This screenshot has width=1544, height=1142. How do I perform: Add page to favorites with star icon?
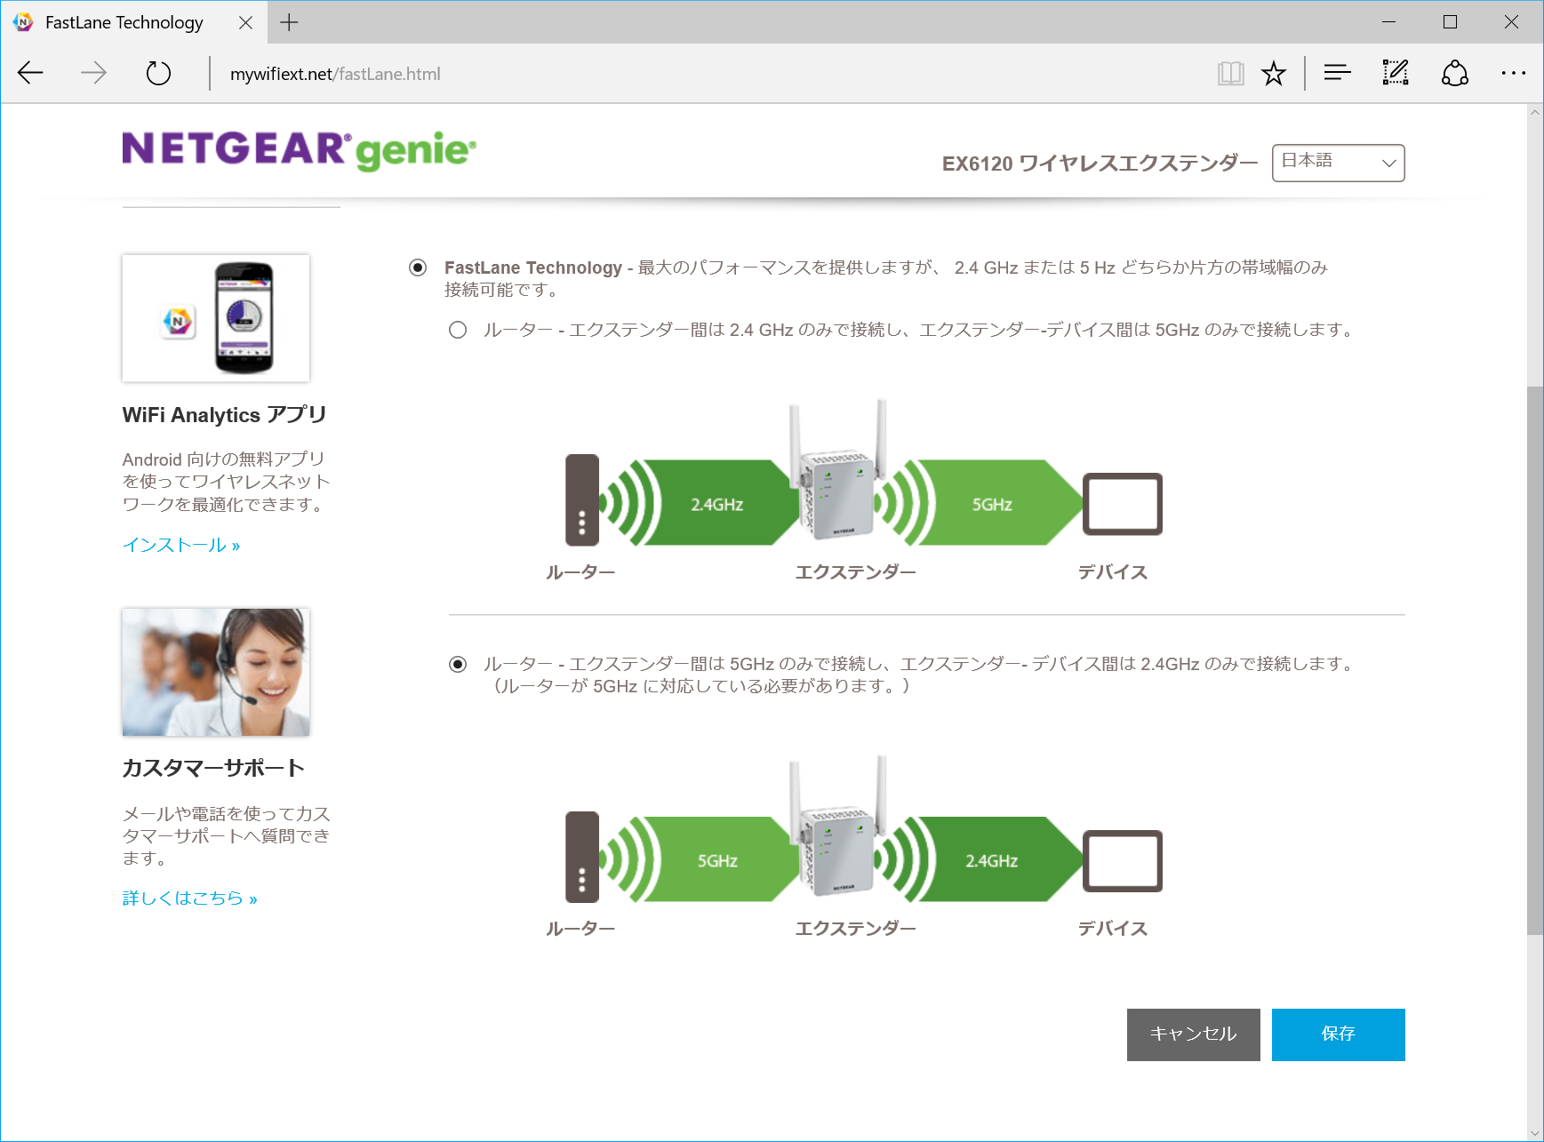click(x=1274, y=73)
